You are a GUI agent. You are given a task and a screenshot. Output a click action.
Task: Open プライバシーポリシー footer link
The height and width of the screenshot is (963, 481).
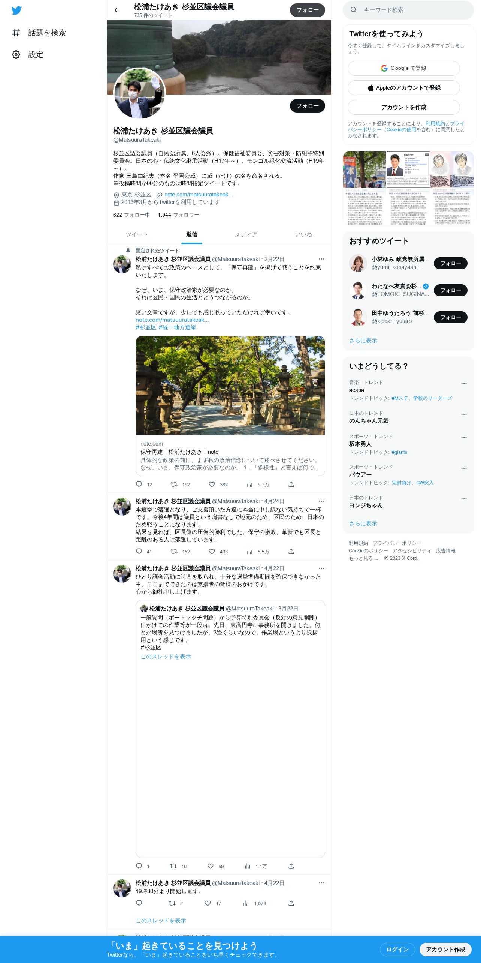[397, 543]
